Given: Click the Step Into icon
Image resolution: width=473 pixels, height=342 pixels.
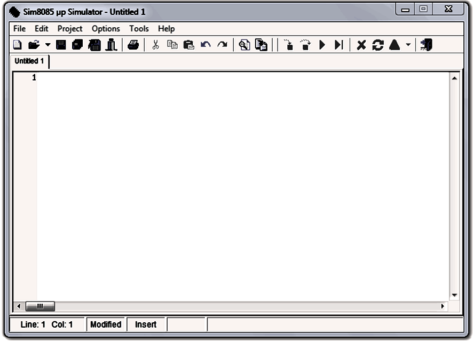Looking at the screenshot, I should tap(289, 45).
